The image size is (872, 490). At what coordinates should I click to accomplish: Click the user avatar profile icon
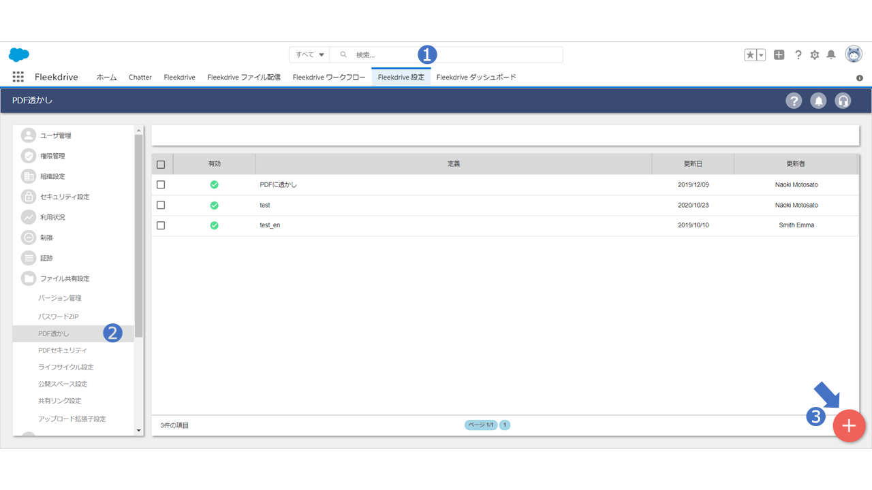[854, 54]
